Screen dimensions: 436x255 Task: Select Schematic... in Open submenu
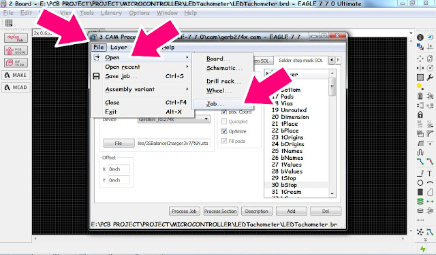pyautogui.click(x=223, y=68)
